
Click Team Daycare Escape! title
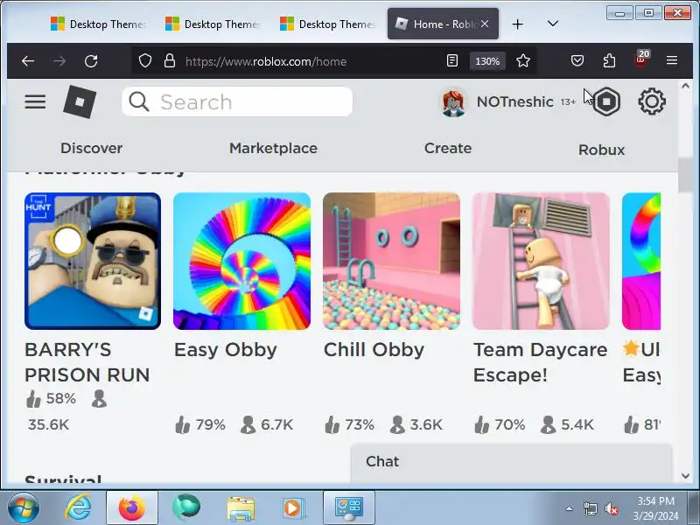[540, 362]
